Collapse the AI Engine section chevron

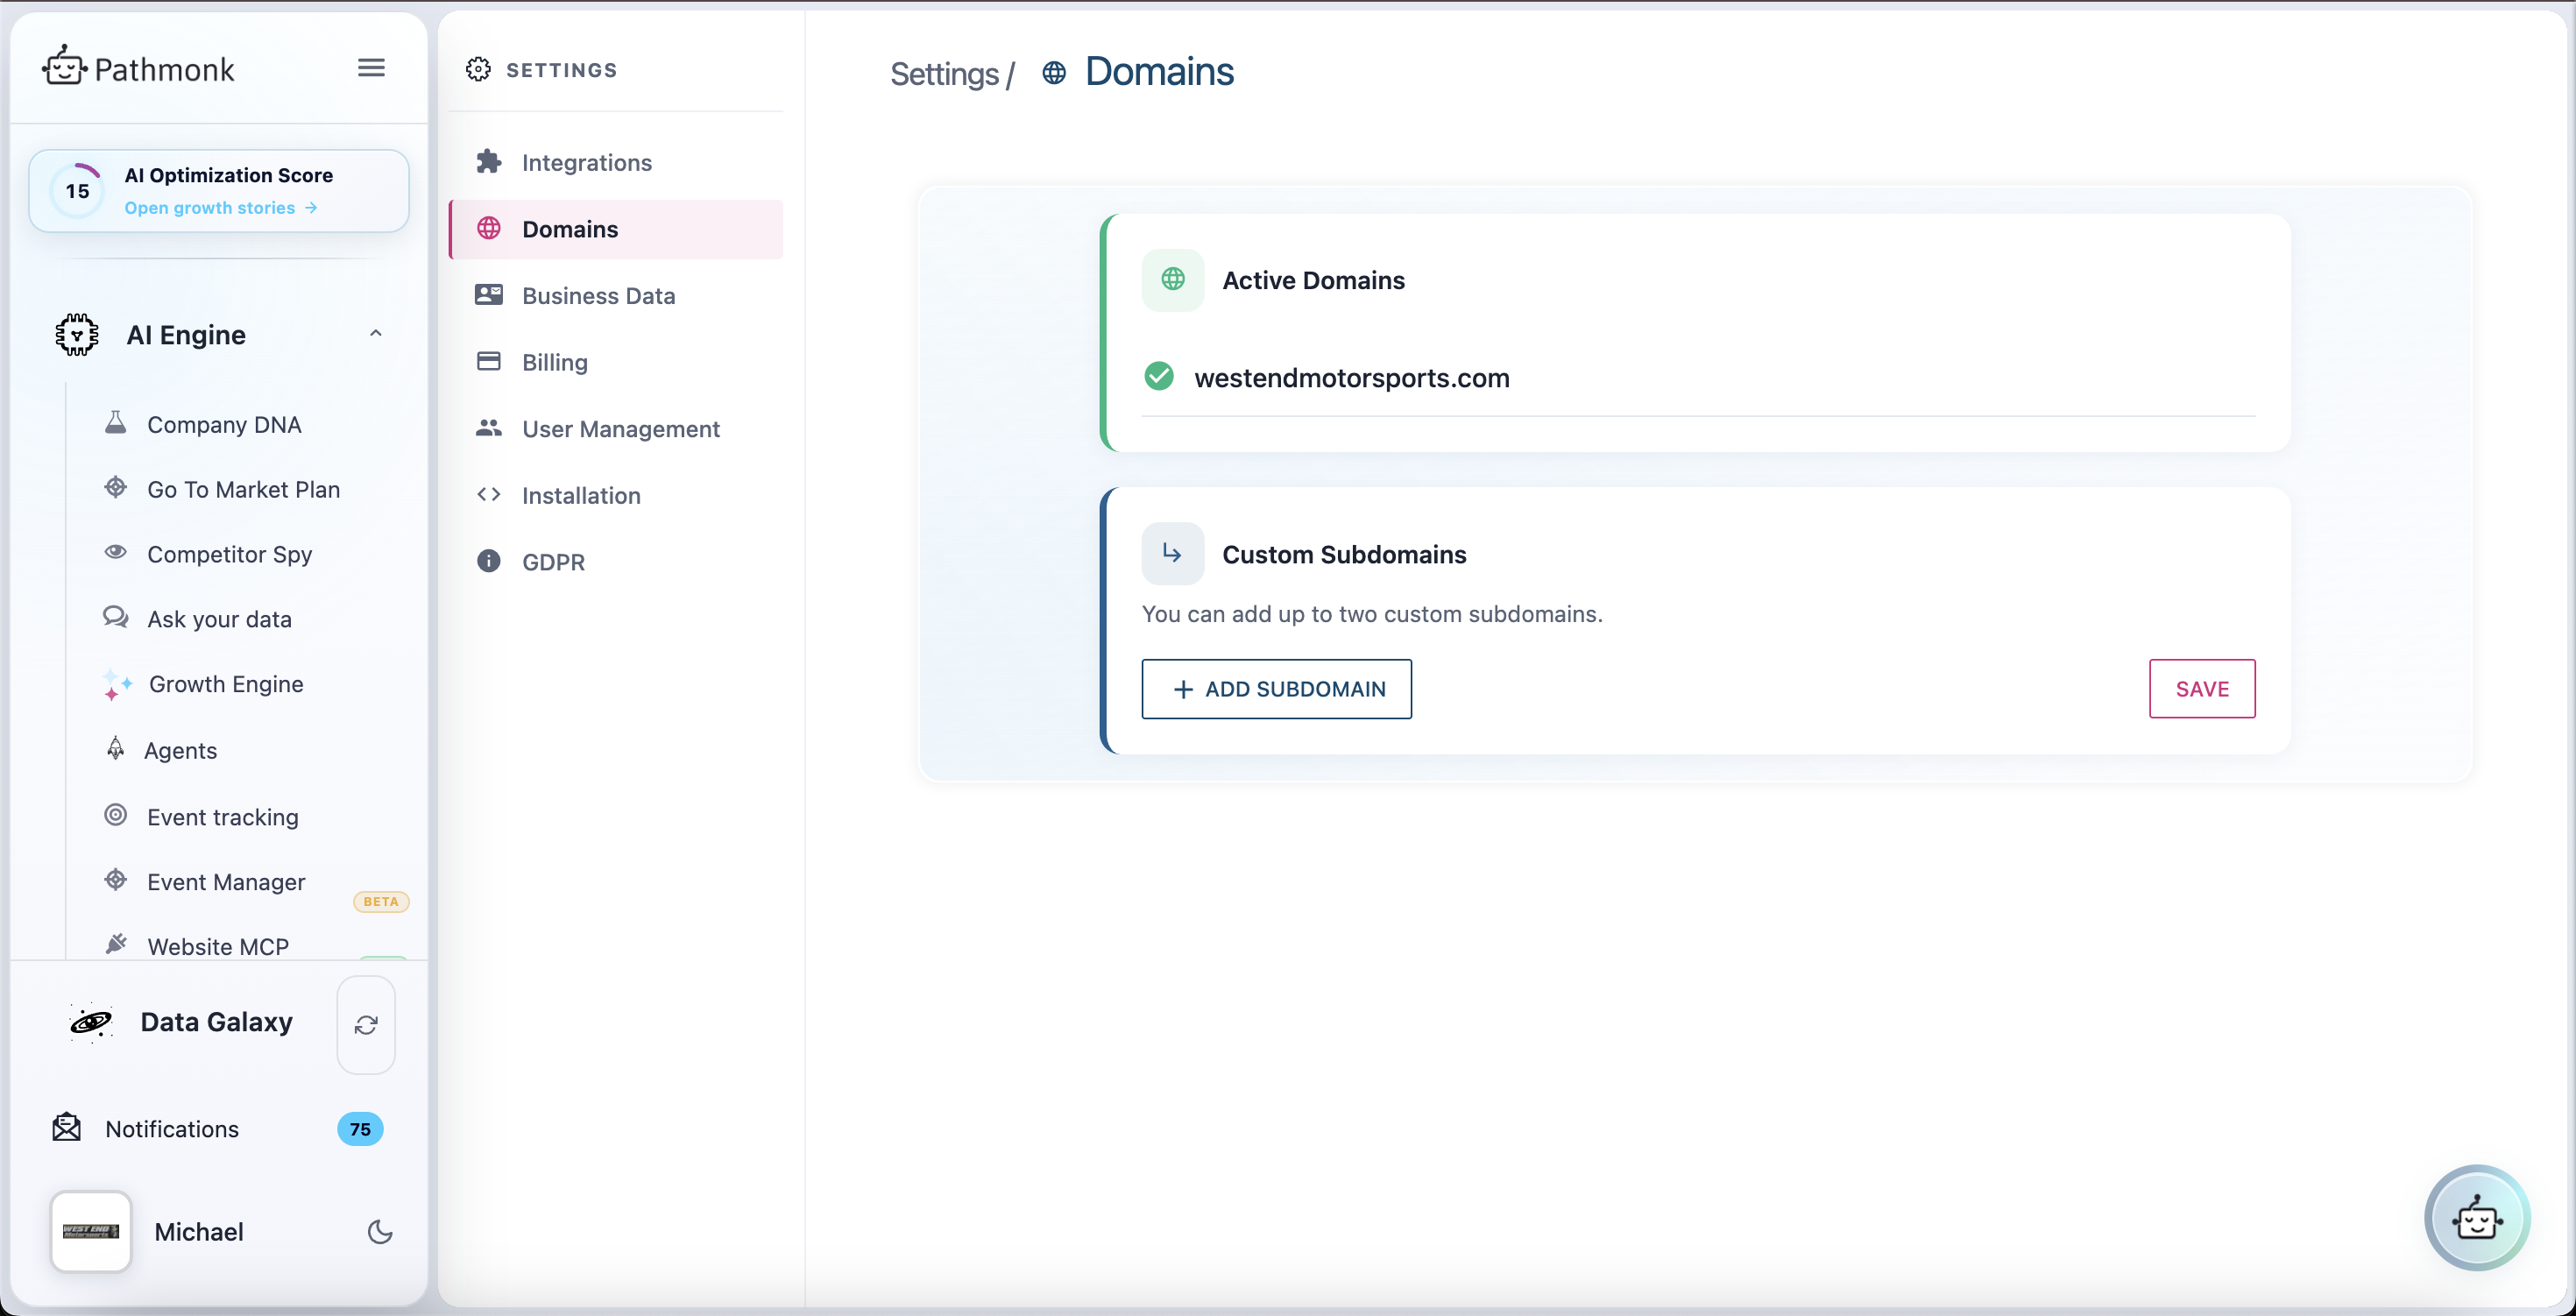[376, 334]
